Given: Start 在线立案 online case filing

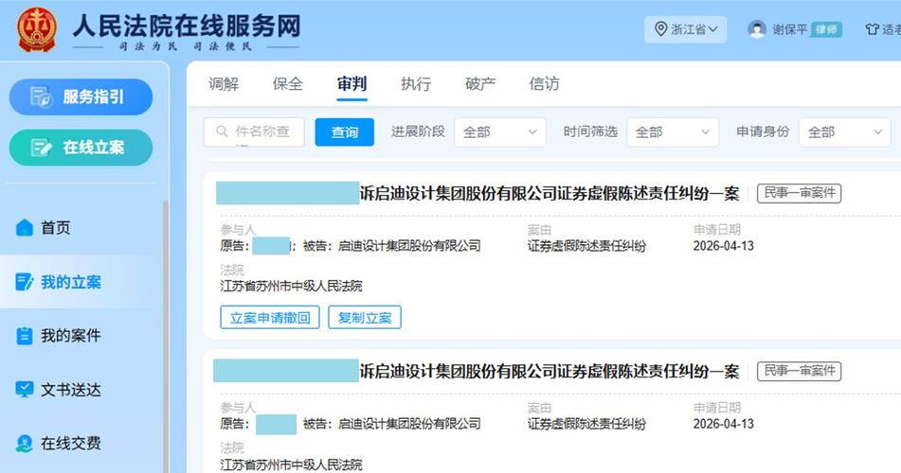Looking at the screenshot, I should click(81, 148).
